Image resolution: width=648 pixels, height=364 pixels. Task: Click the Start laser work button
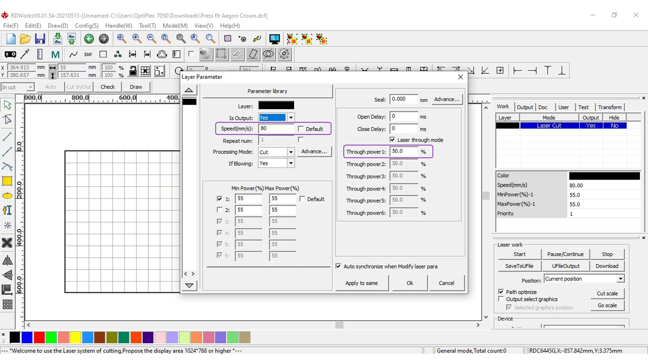point(519,254)
